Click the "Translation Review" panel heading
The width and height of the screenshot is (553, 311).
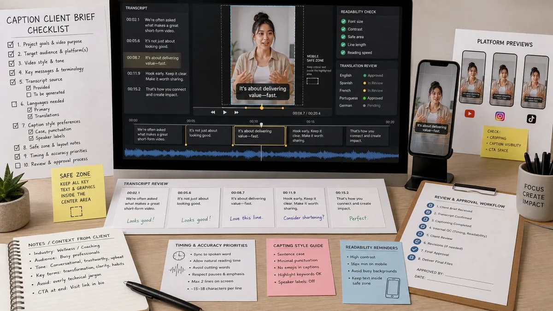pos(358,66)
